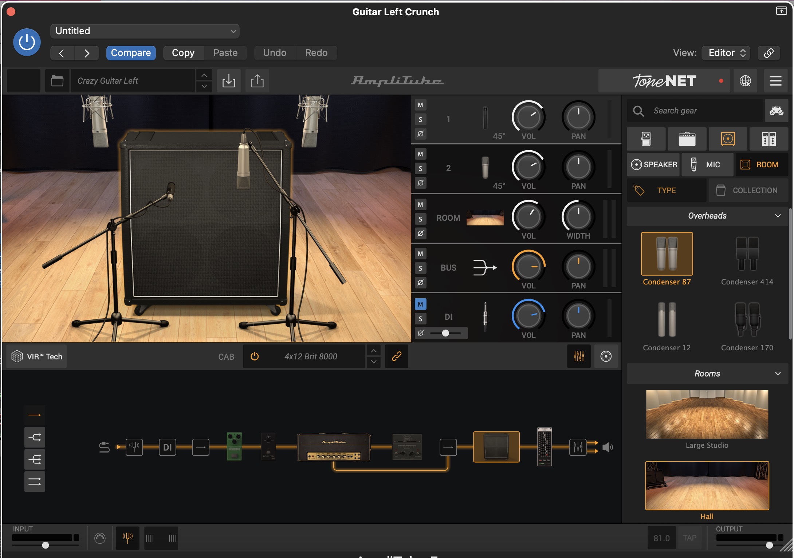Collapse the Overheads section

pyautogui.click(x=707, y=216)
